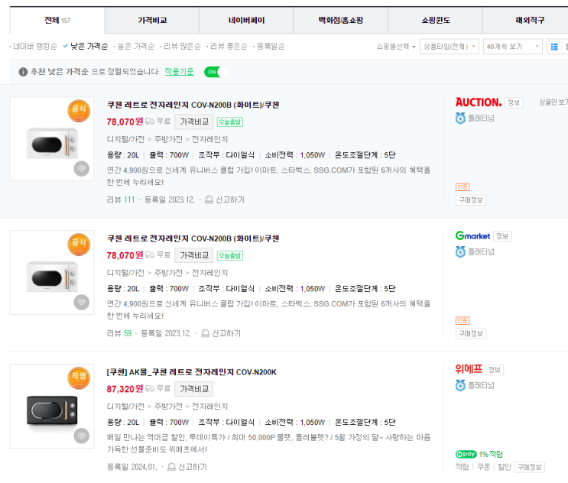Click 구매정보 button in 위메프 listing
The height and width of the screenshot is (483, 568).
pyautogui.click(x=530, y=468)
